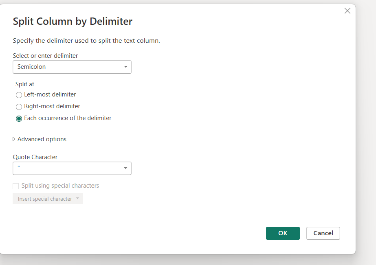Choose Right-most delimiter radio option

point(19,107)
